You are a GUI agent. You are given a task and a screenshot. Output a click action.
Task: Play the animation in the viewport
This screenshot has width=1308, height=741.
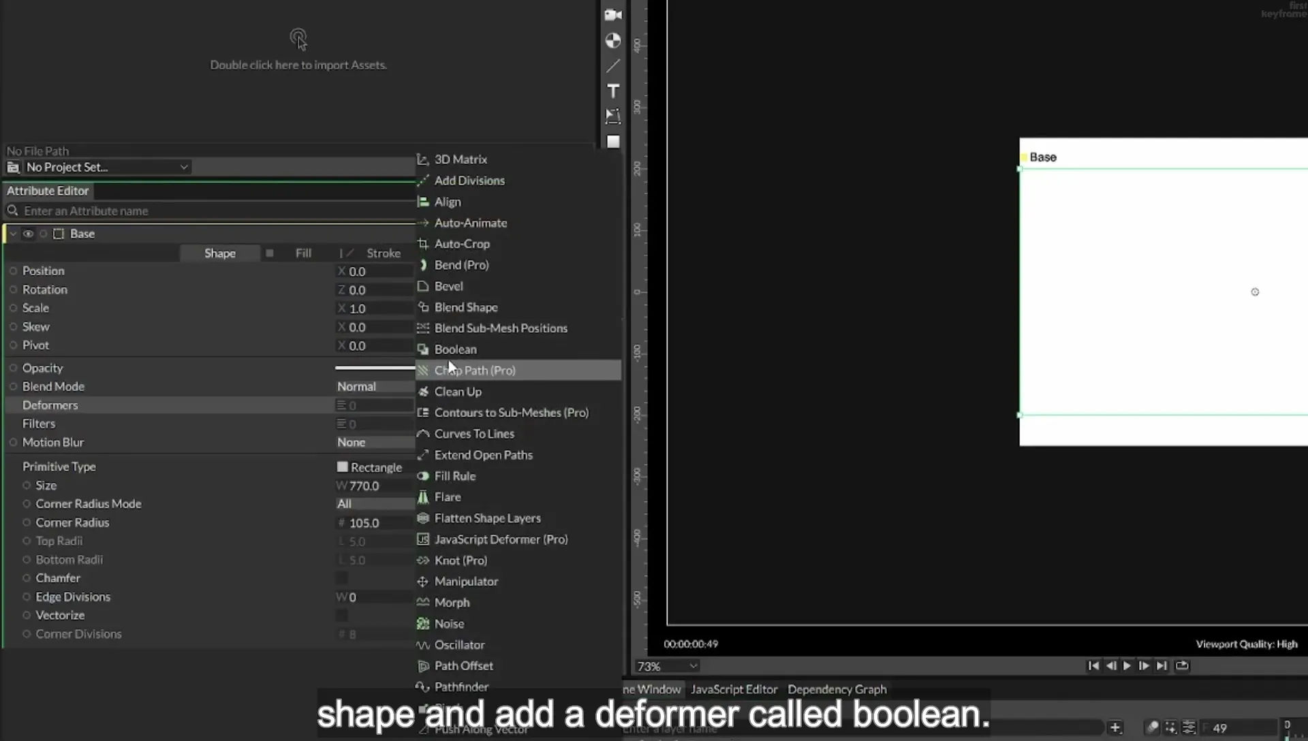(1127, 665)
